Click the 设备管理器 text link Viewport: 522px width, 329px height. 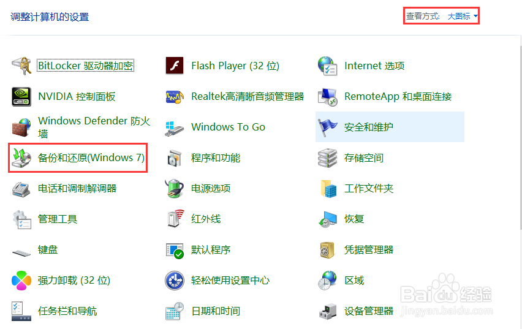(x=369, y=311)
